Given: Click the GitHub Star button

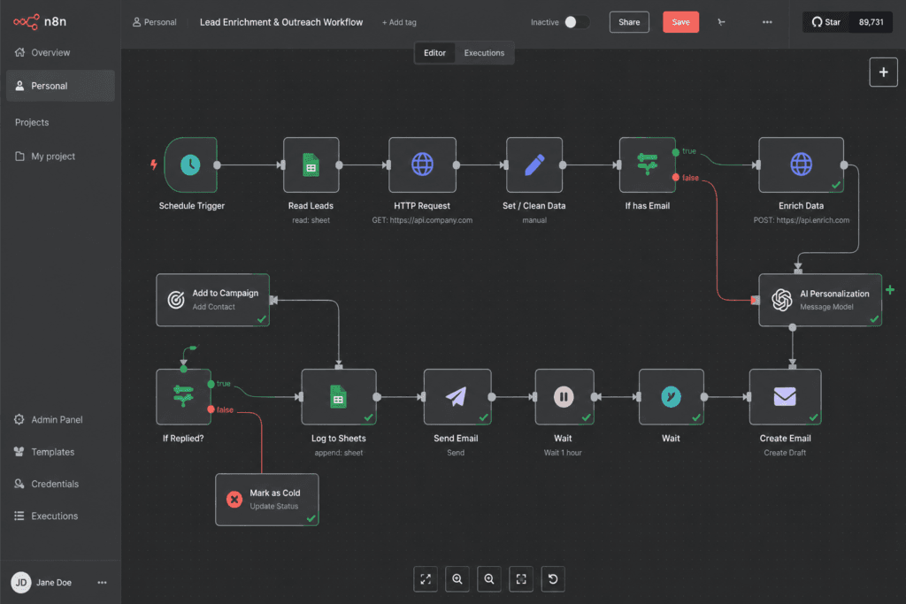Looking at the screenshot, I should (x=825, y=22).
